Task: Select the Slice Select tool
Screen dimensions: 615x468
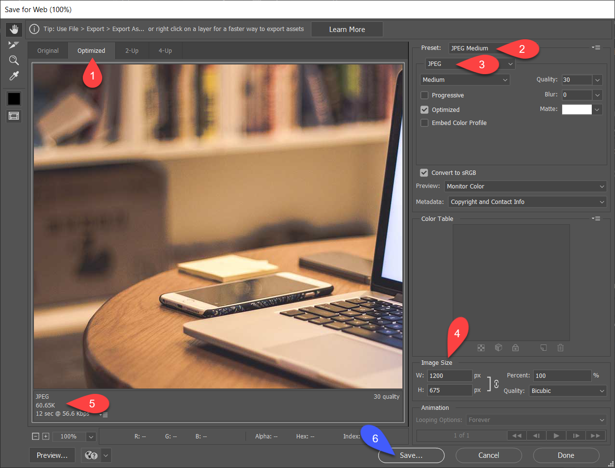Action: [x=14, y=45]
